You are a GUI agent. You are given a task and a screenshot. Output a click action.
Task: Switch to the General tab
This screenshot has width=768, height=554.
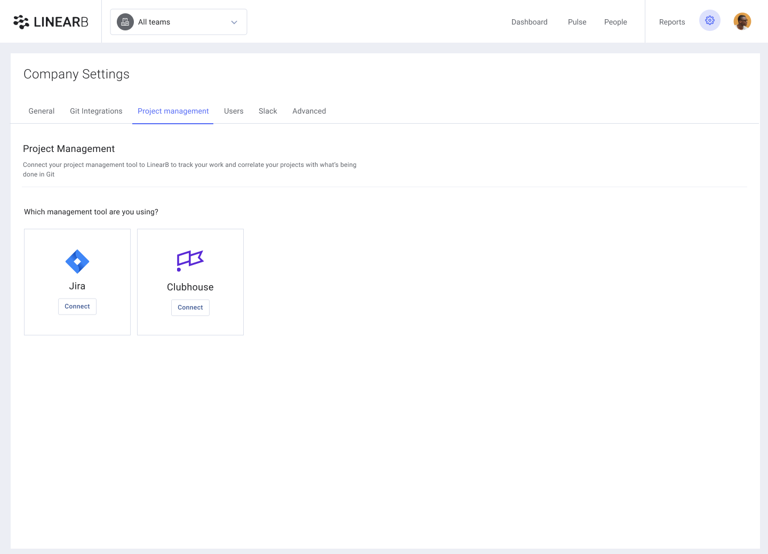click(42, 111)
